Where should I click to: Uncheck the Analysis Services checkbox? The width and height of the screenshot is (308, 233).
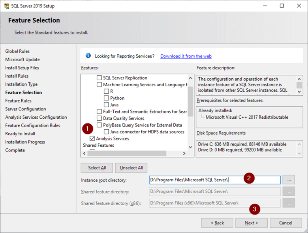[92, 139]
